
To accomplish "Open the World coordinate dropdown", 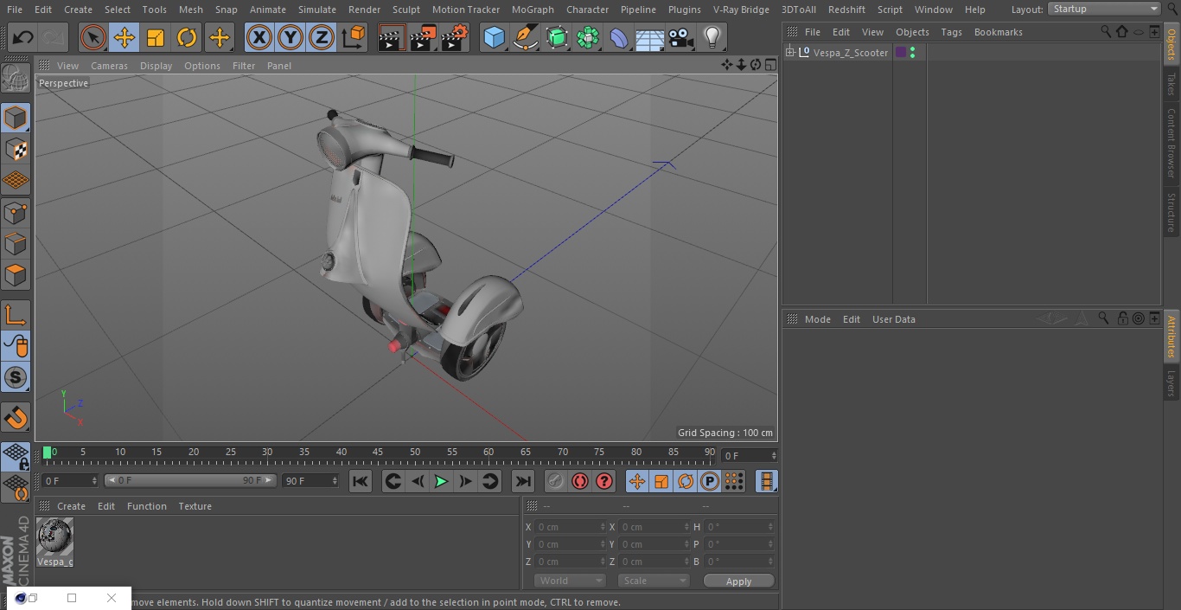I will tap(569, 581).
